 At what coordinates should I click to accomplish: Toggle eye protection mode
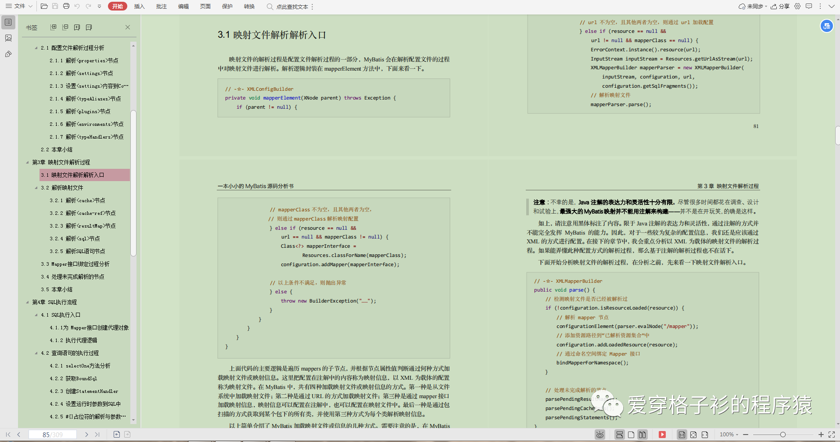point(600,435)
